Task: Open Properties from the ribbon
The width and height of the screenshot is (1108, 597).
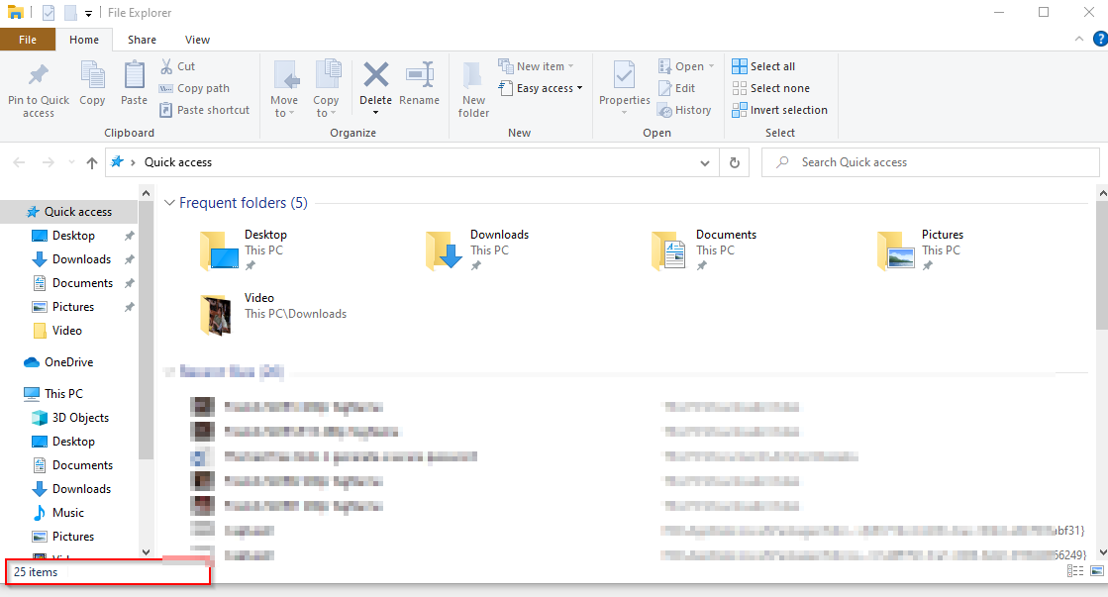Action: (x=624, y=76)
